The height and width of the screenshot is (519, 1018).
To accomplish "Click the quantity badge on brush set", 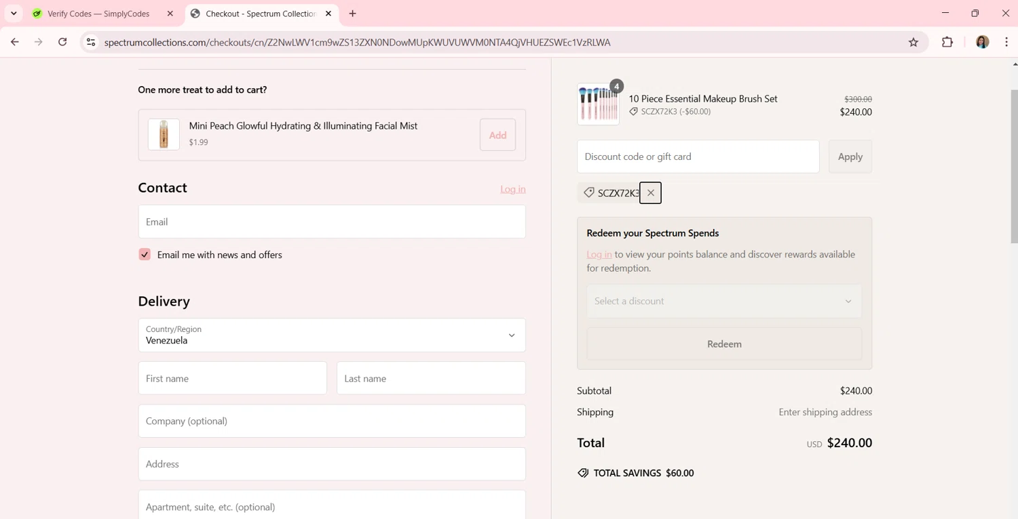I will click(x=616, y=86).
